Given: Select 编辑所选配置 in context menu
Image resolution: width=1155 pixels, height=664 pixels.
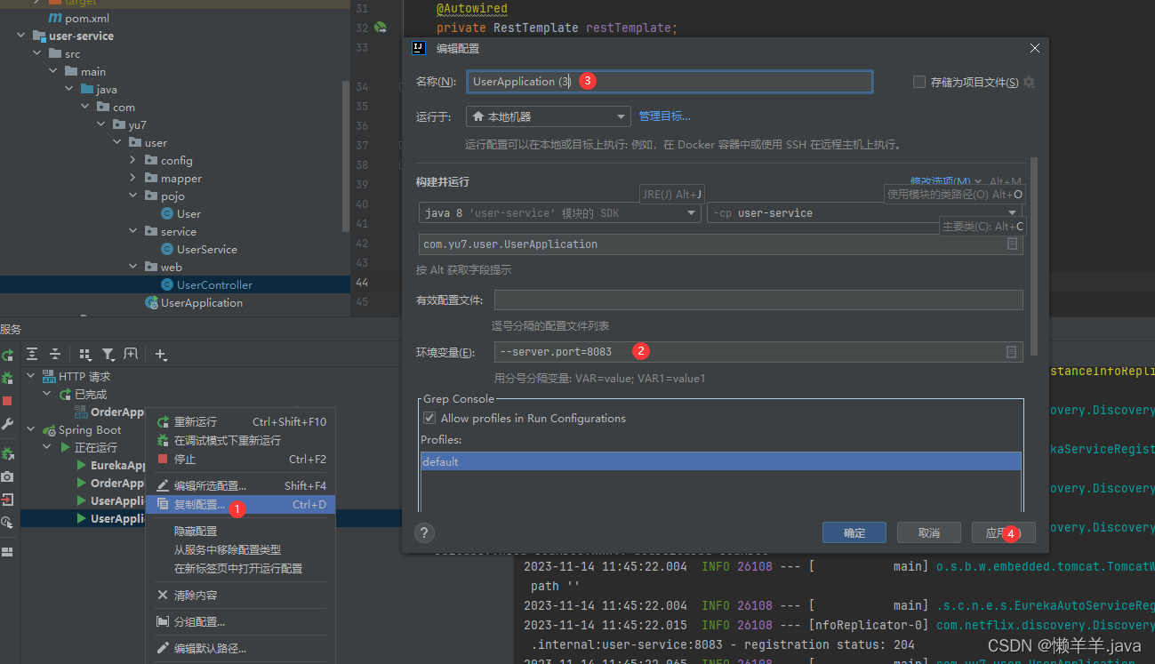Looking at the screenshot, I should pos(241,485).
